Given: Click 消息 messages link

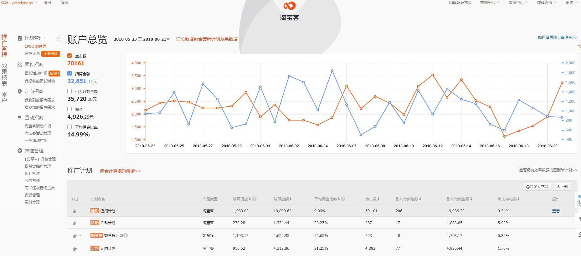Looking at the screenshot, I should coord(64,2).
